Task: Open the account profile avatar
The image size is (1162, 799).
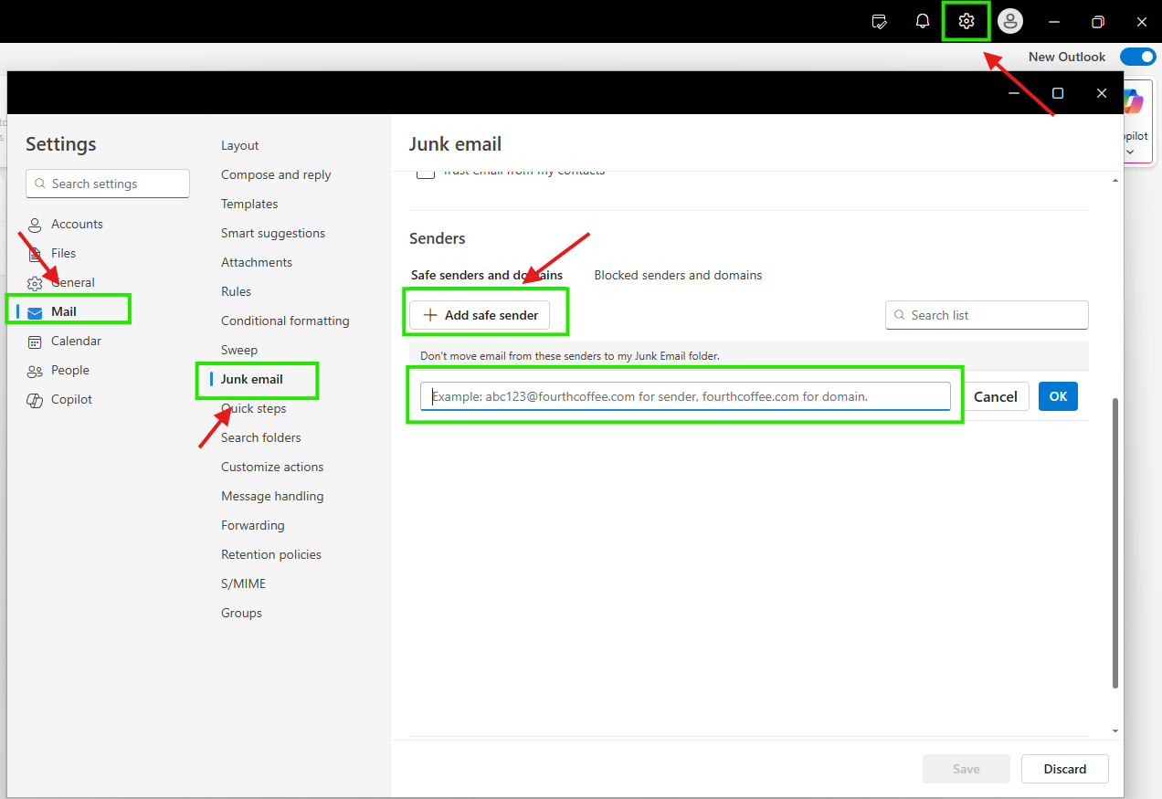Action: 1010,21
